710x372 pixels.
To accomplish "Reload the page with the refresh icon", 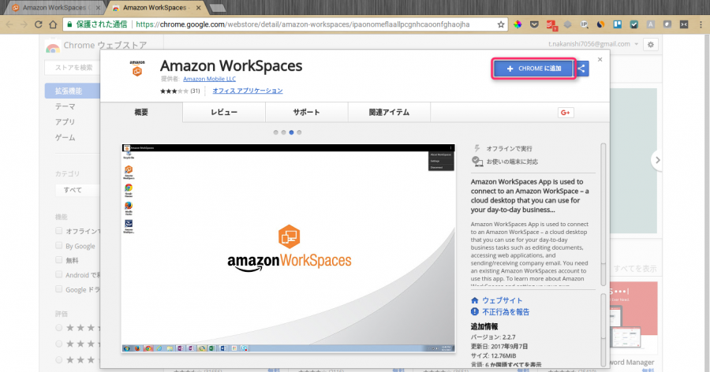I will 39,24.
